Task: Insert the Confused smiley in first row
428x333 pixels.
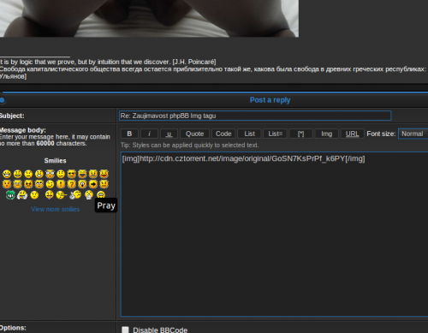Action: point(61,174)
